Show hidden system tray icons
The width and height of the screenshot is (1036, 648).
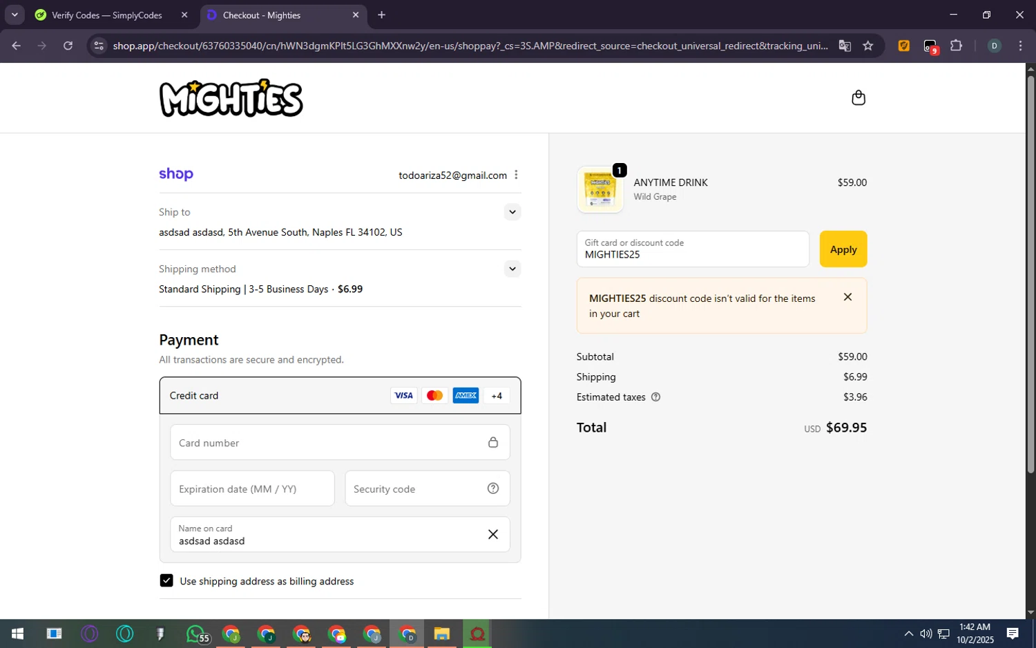(x=908, y=633)
